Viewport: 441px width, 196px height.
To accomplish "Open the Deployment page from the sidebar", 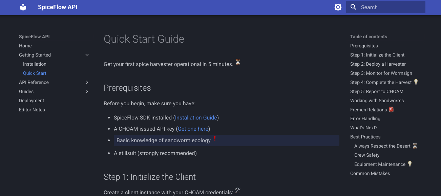I will point(31,100).
